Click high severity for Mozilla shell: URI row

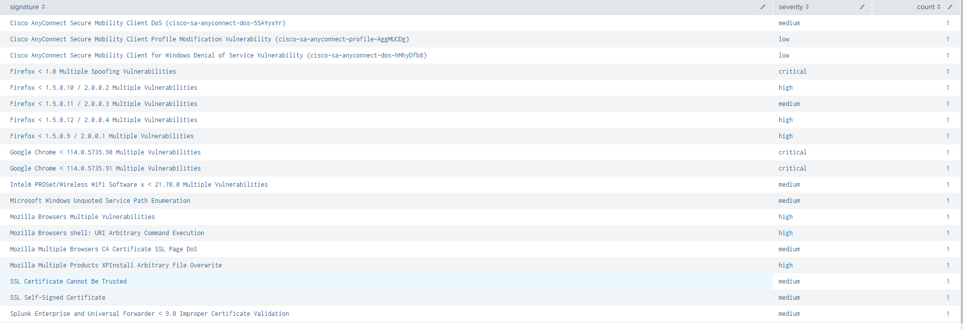point(785,233)
